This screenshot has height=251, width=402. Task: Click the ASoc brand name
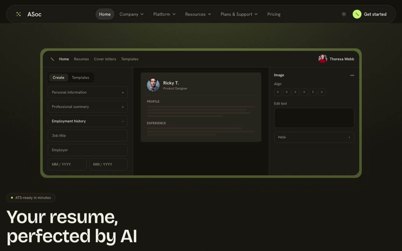coord(35,14)
